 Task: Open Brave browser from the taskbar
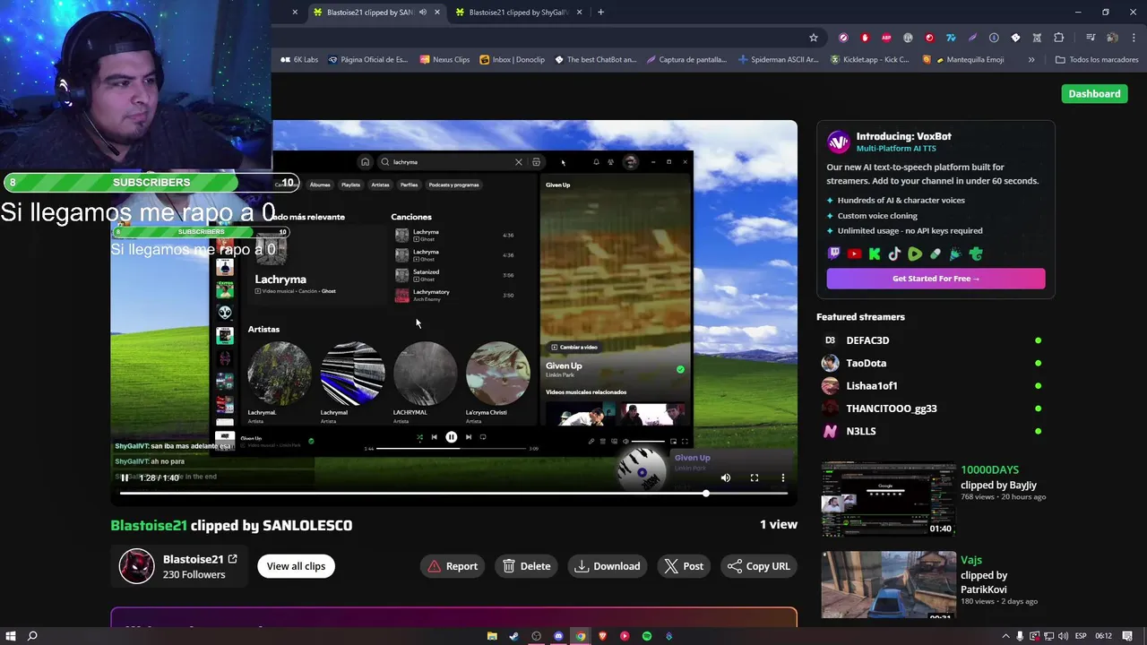coord(602,636)
